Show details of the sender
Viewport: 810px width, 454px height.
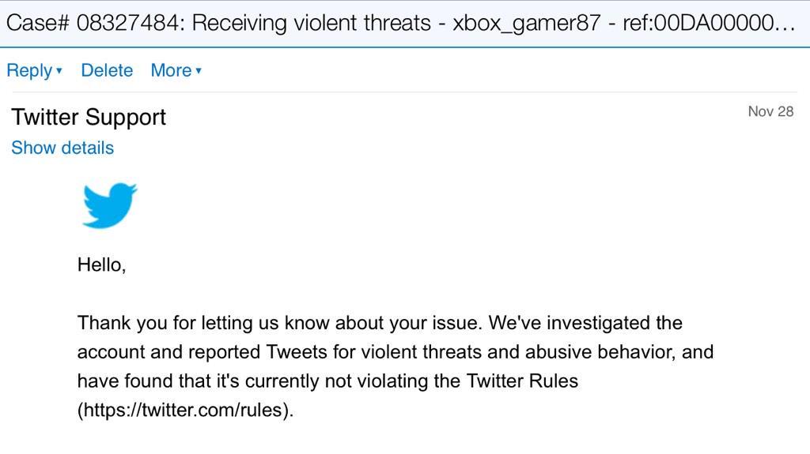pos(62,148)
